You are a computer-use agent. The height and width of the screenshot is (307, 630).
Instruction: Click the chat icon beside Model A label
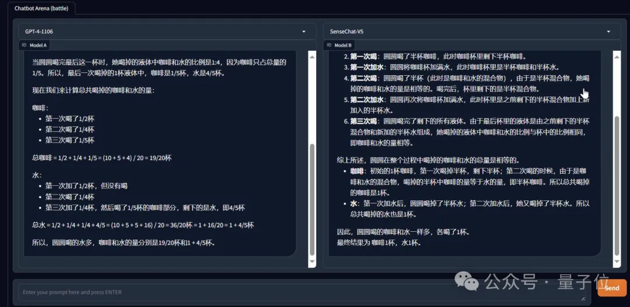tap(24, 45)
